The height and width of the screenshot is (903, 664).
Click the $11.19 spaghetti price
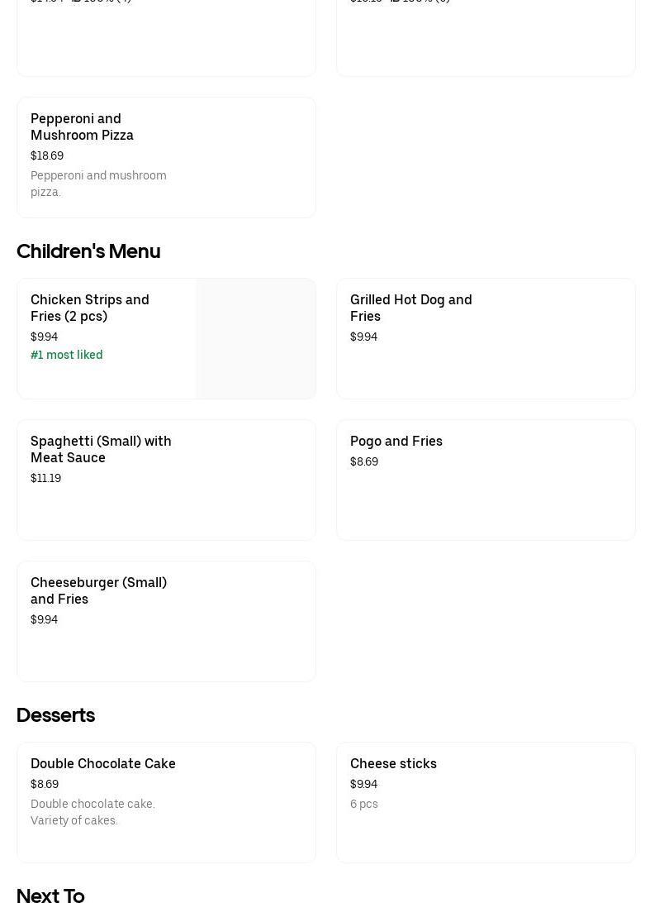(x=45, y=478)
